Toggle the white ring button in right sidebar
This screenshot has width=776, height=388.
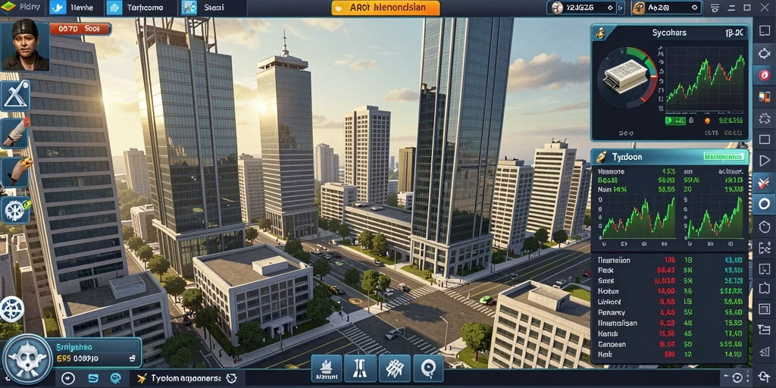(x=764, y=203)
